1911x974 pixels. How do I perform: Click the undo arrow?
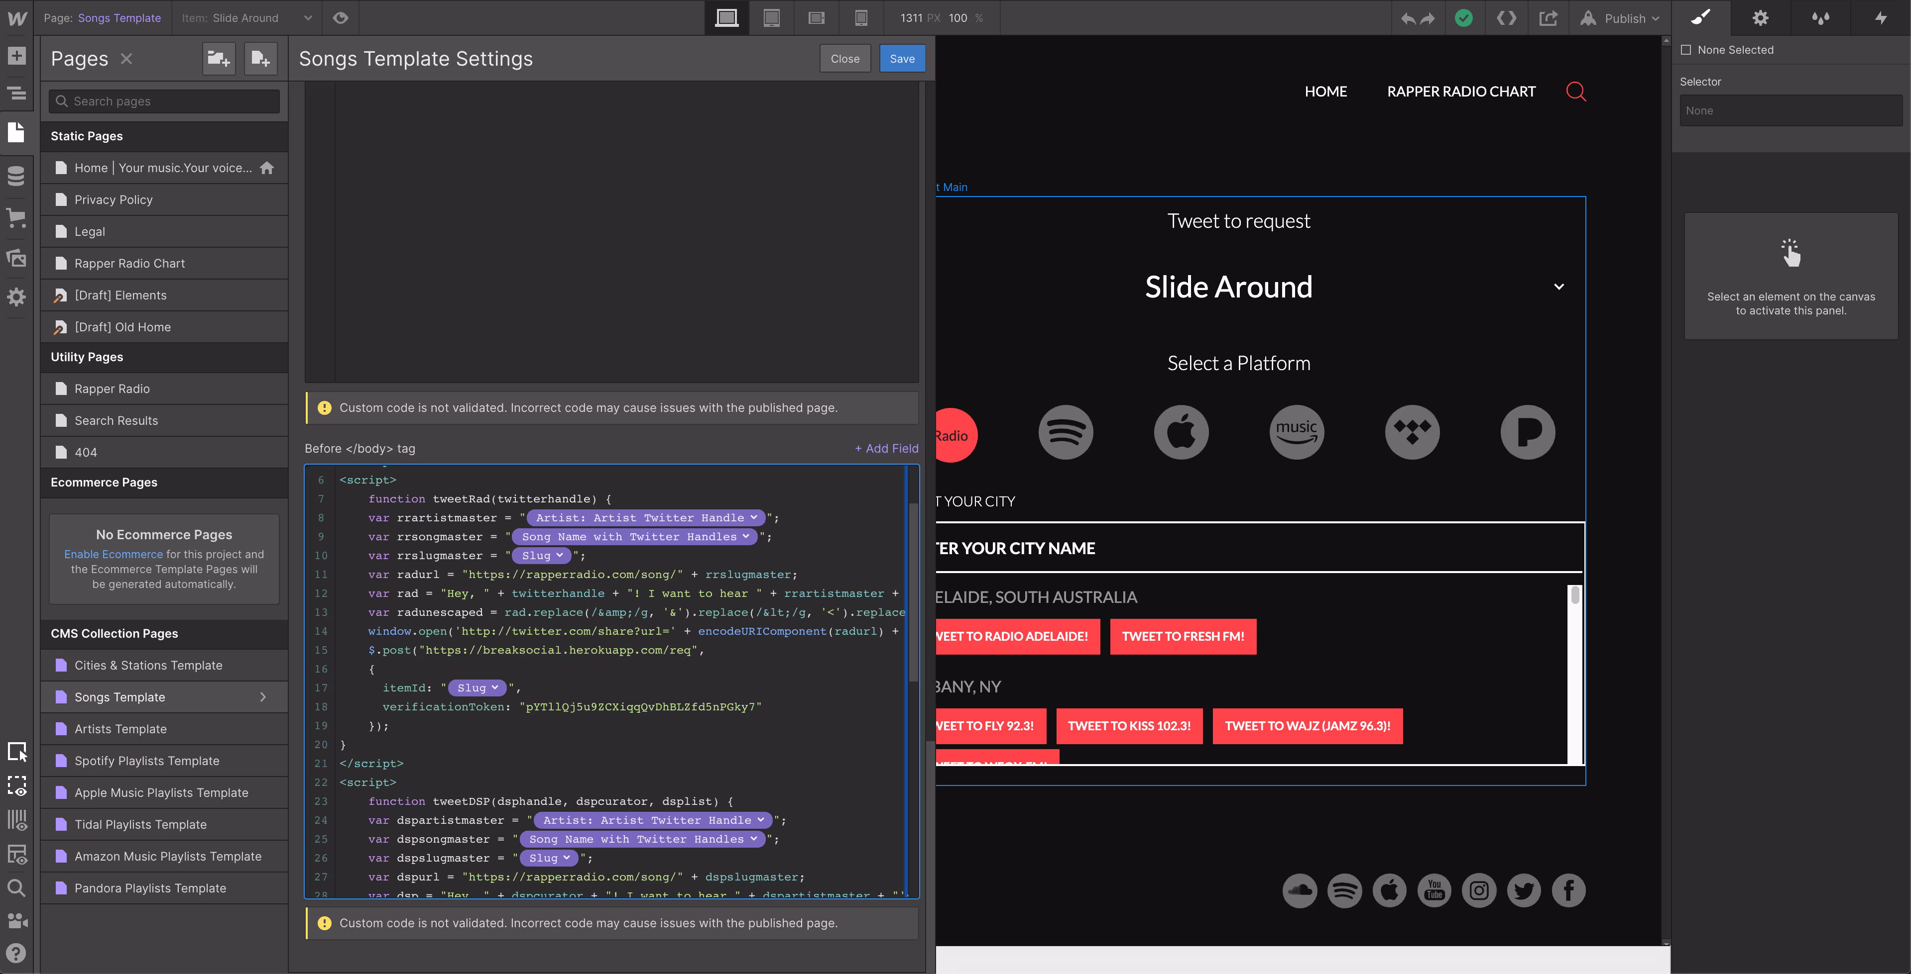point(1407,18)
